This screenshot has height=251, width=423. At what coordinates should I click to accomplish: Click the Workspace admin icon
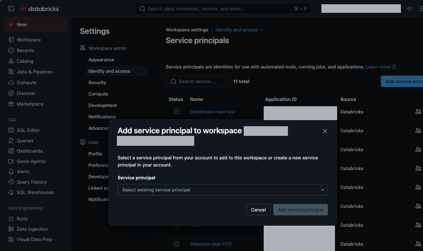[83, 48]
